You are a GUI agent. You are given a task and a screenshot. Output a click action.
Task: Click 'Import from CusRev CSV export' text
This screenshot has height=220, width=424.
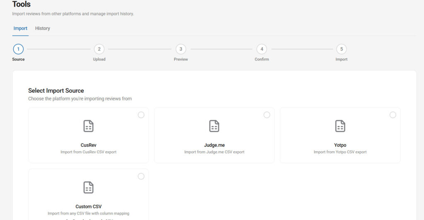point(89,152)
